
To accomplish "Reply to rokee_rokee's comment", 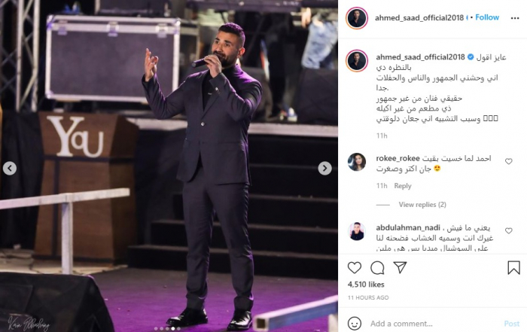I will [403, 186].
